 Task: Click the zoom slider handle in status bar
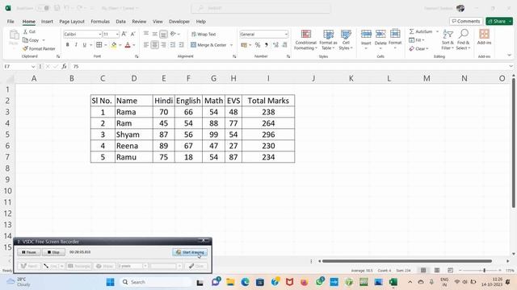[484, 271]
